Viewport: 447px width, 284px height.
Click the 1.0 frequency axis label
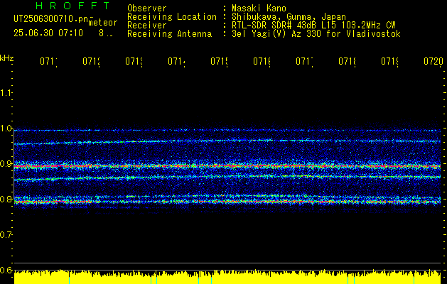6,129
